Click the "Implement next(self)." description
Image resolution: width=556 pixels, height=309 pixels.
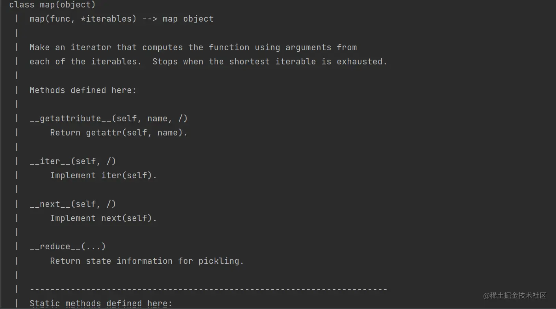pos(103,218)
